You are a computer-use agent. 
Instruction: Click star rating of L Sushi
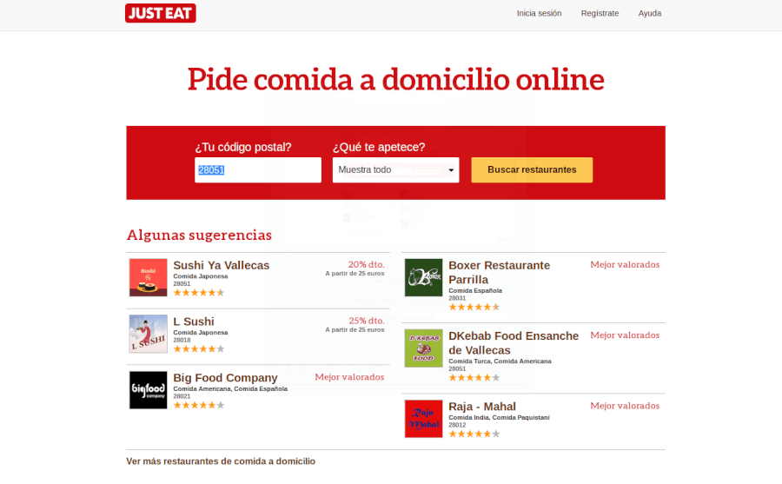[199, 349]
